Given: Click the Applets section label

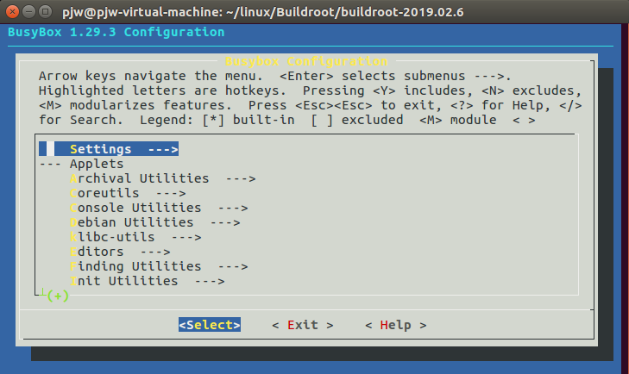Looking at the screenshot, I should click(x=97, y=164).
